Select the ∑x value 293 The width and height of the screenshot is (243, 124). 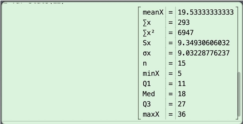click(184, 22)
